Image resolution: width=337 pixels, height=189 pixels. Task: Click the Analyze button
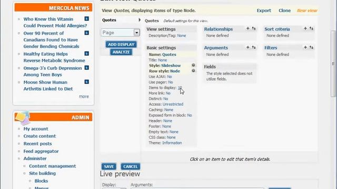click(121, 52)
